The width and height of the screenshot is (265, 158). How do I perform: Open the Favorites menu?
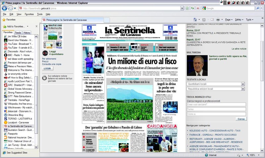(29, 14)
